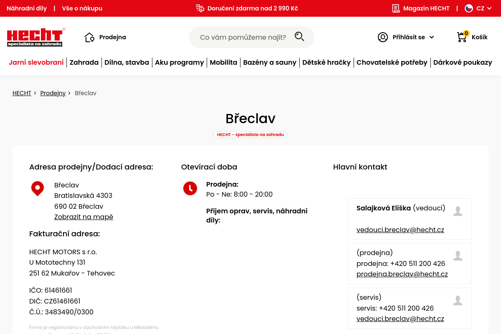This screenshot has height=334, width=501.
Task: Click the Magazín HECHT newspaper icon
Action: [396, 8]
